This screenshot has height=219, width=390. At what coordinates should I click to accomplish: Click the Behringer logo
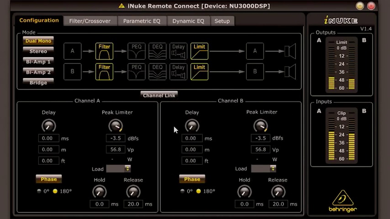point(343,201)
